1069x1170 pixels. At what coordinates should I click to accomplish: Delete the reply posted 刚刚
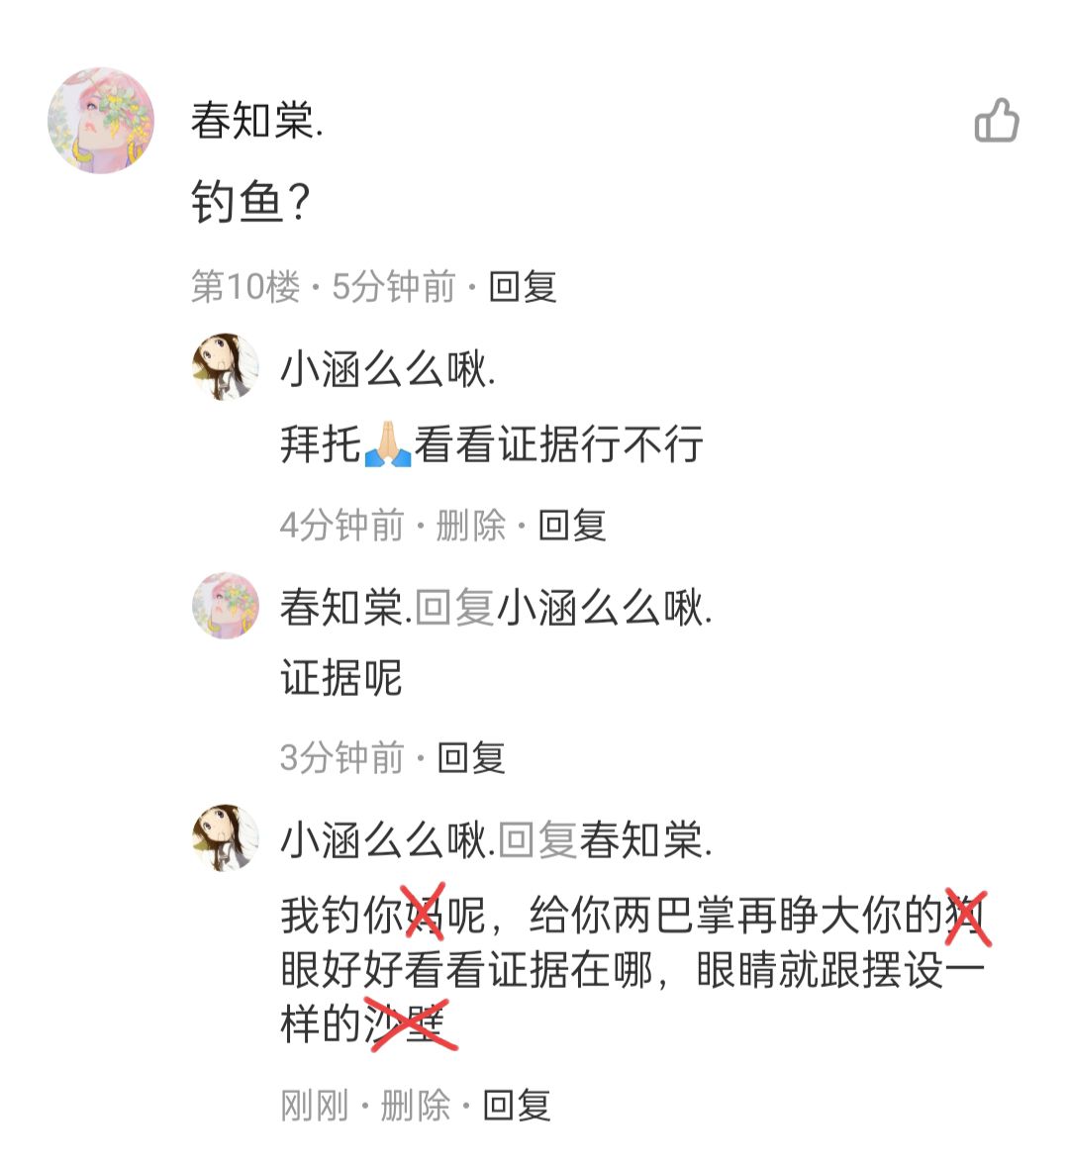pyautogui.click(x=416, y=1105)
